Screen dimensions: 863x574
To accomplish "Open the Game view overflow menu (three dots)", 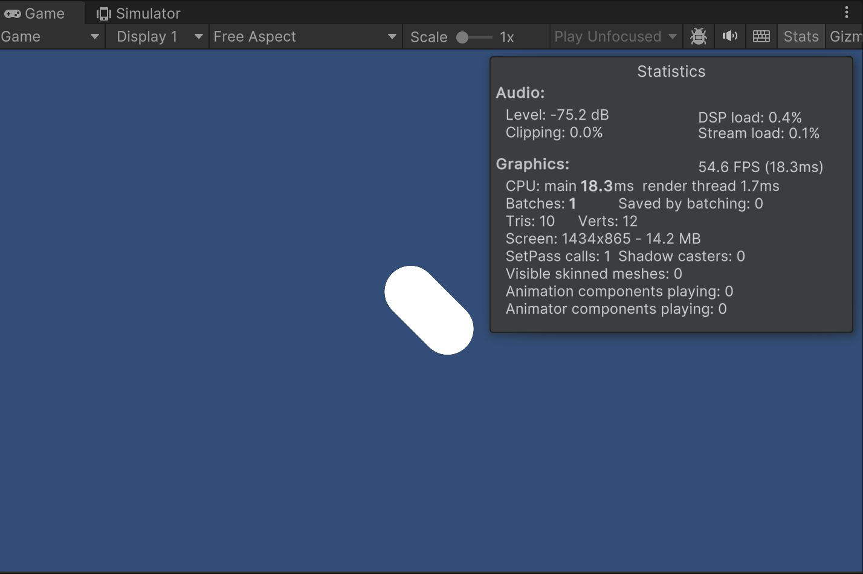I will pos(848,11).
